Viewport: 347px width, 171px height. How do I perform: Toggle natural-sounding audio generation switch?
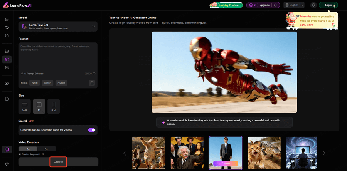pos(92,130)
